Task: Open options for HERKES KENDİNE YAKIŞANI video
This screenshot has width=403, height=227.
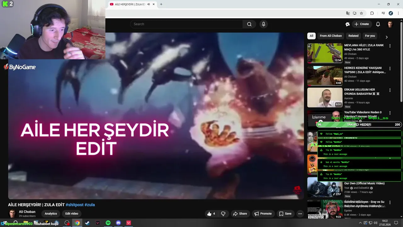Action: tap(390, 68)
